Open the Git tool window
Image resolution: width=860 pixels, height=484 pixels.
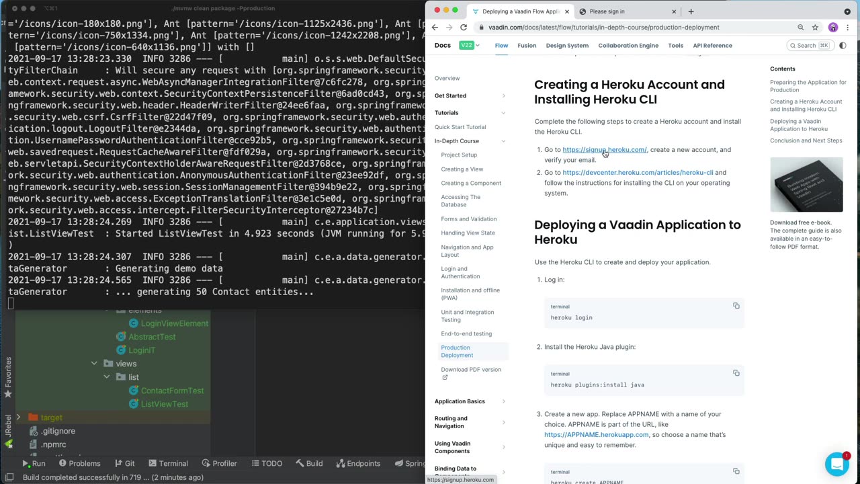[124, 463]
